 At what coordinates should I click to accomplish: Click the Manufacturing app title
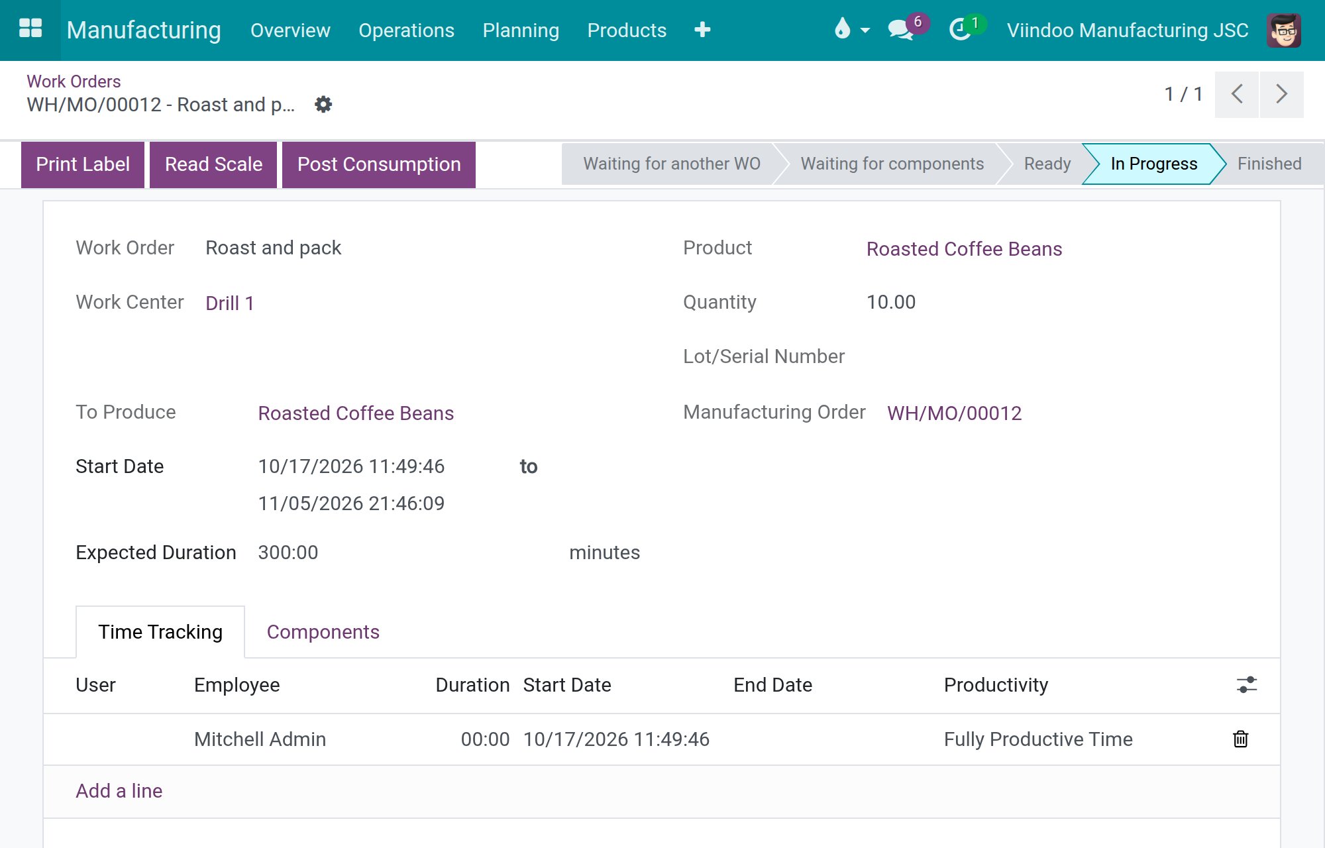pyautogui.click(x=144, y=30)
